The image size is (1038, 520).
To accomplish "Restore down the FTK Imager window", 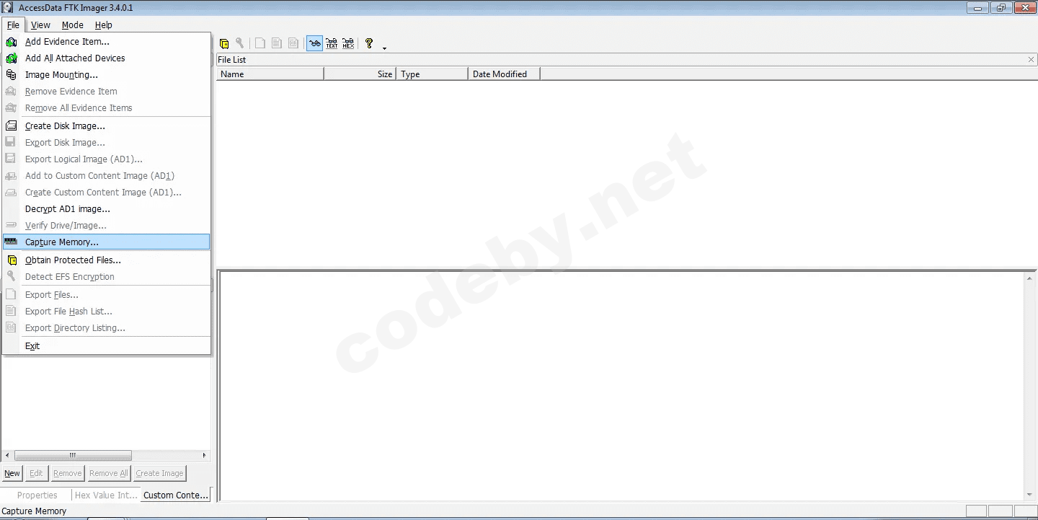I will pyautogui.click(x=1001, y=8).
